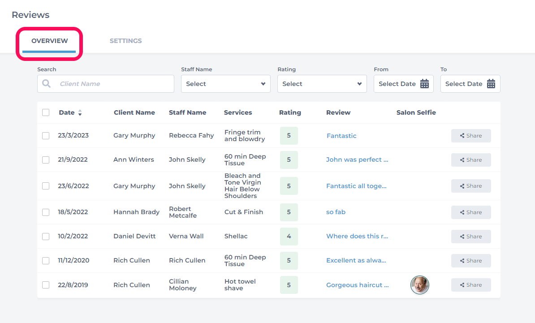Image resolution: width=535 pixels, height=323 pixels.
Task: Open the Rating filter dropdown
Action: 322,84
